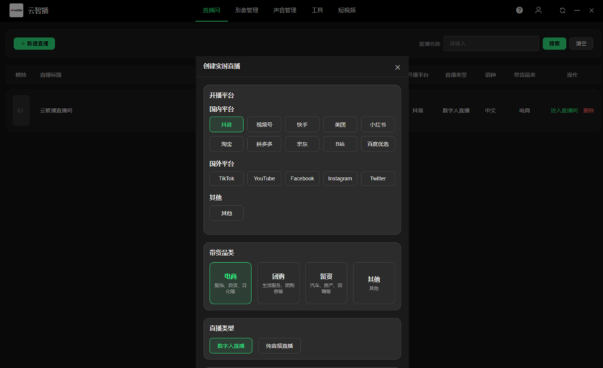Select the 抖音 platform option
This screenshot has height=368, width=603.
coord(226,124)
